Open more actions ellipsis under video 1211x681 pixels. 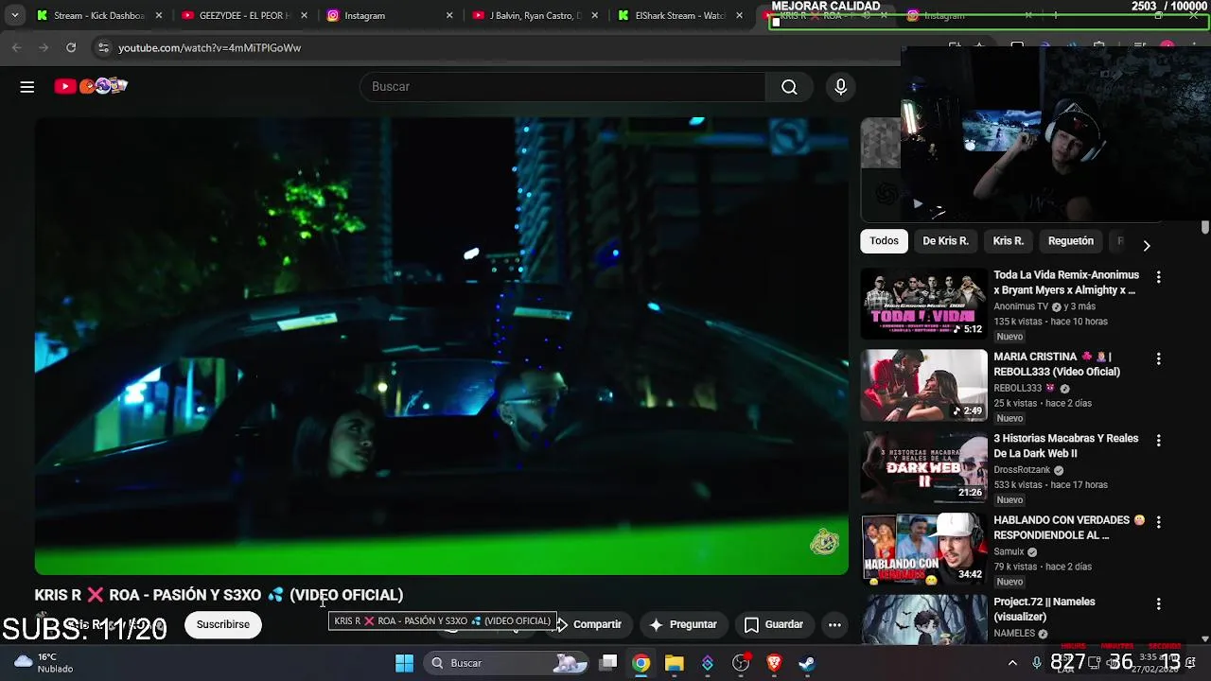click(x=834, y=624)
